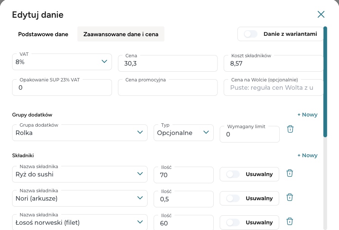Click the dialog vertical scrollbar thumb
Screen dimensions: 339x230
pos(325,82)
